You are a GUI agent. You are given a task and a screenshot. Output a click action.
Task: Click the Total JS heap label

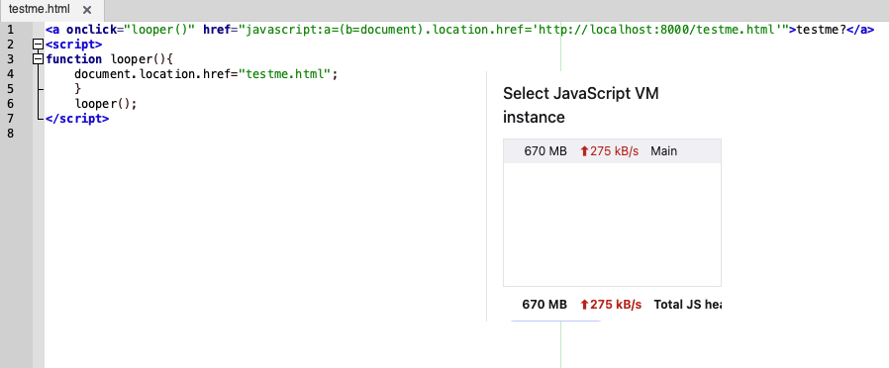(687, 305)
